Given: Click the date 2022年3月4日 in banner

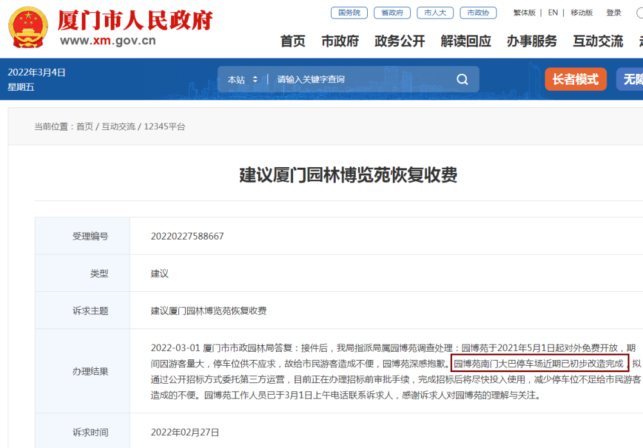Looking at the screenshot, I should [x=37, y=73].
